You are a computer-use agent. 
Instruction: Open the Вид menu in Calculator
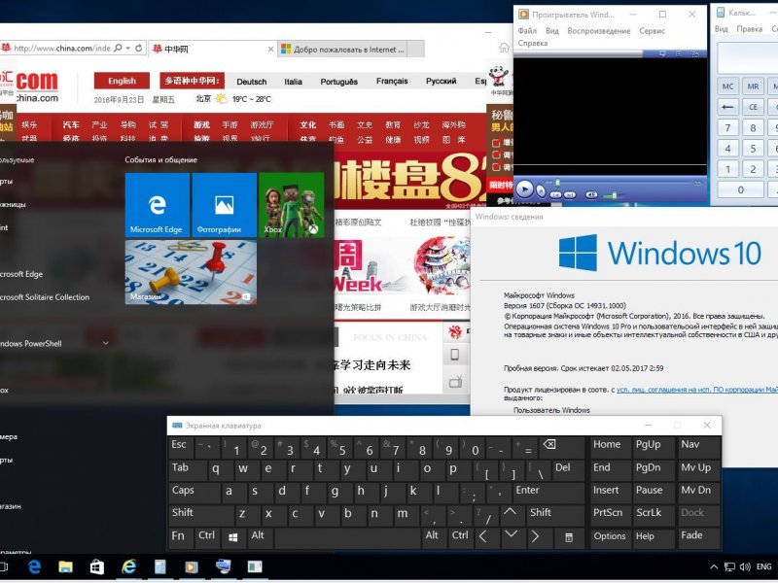(x=721, y=29)
